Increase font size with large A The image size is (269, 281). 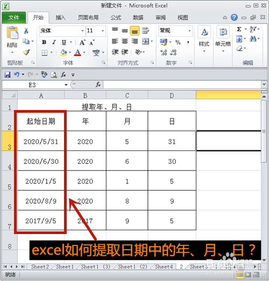(x=82, y=43)
